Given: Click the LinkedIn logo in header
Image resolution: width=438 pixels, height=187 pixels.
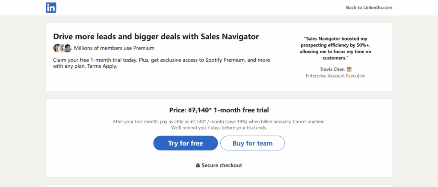Looking at the screenshot, I should click(x=51, y=8).
